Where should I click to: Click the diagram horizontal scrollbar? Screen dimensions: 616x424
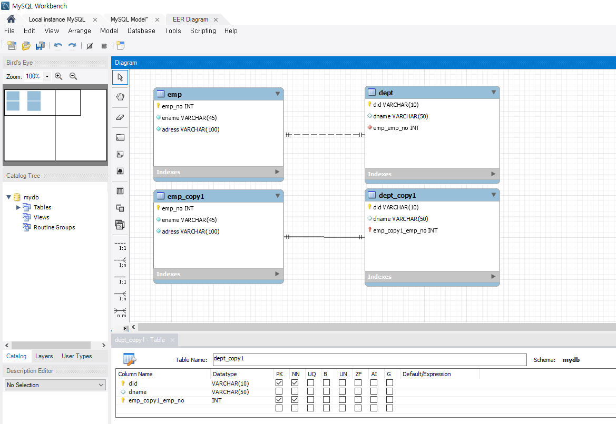pos(376,327)
